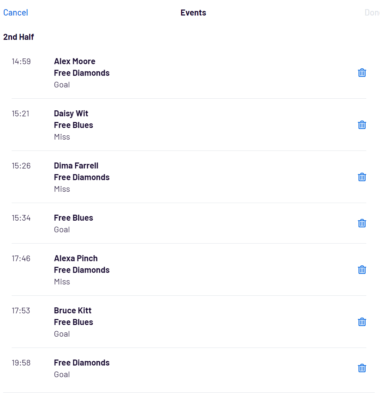380x405 pixels.
Task: Click the 17:53 event timestamp
Action: [x=21, y=311]
